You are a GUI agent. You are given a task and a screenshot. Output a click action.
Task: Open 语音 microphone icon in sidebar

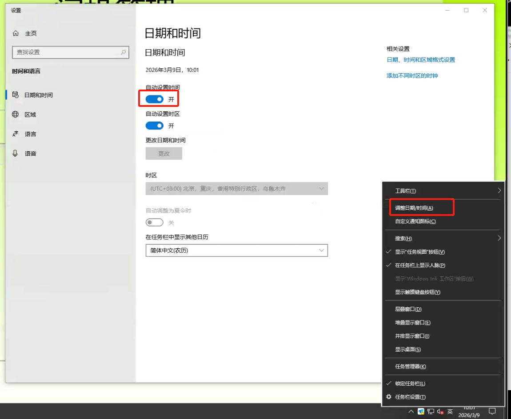click(x=16, y=153)
